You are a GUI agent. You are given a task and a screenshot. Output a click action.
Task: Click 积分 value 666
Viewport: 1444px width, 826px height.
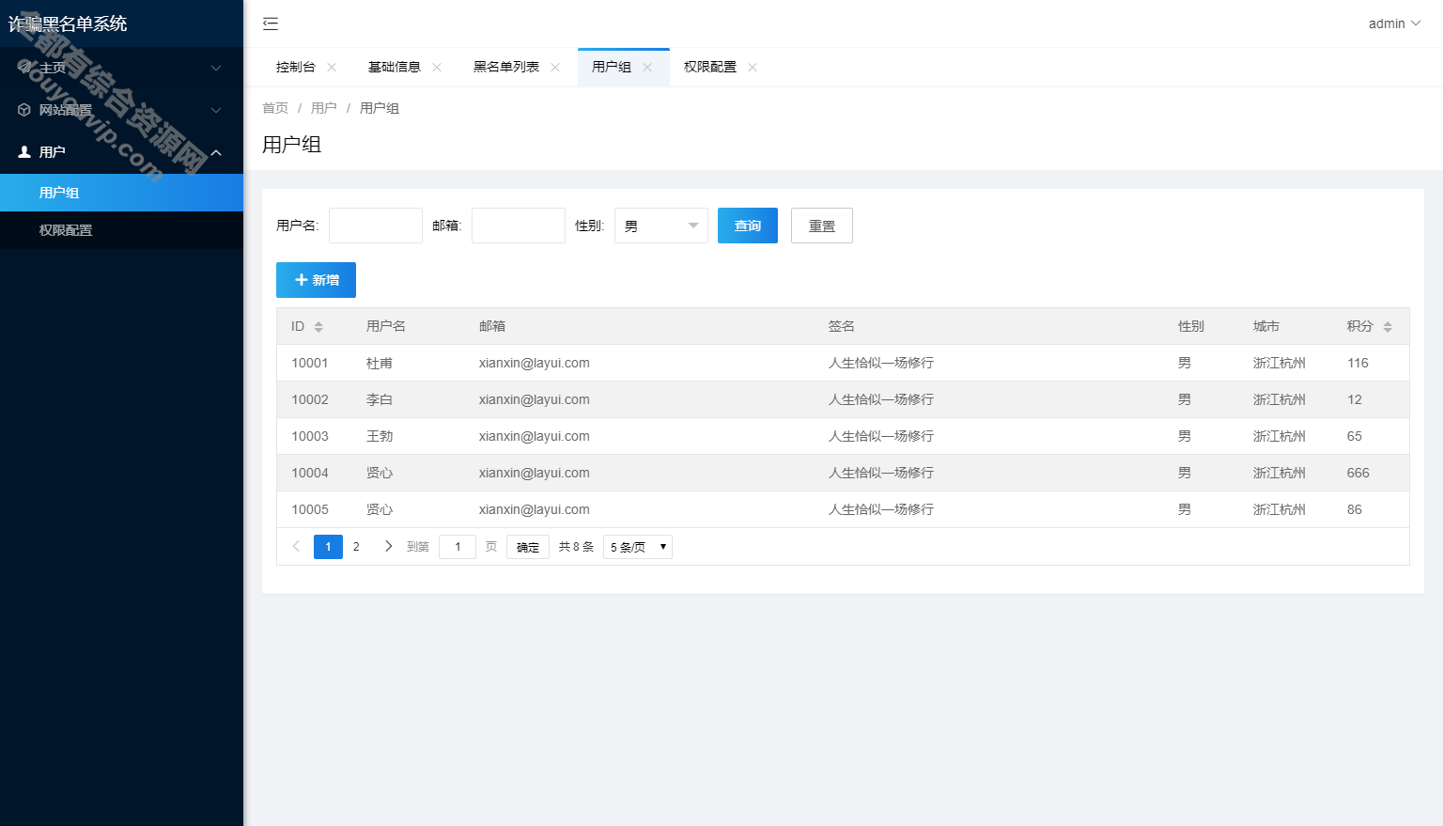(1359, 473)
